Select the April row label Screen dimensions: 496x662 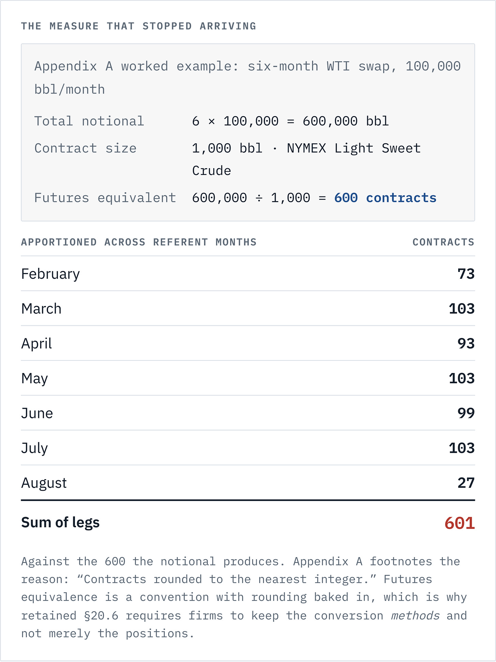(36, 344)
